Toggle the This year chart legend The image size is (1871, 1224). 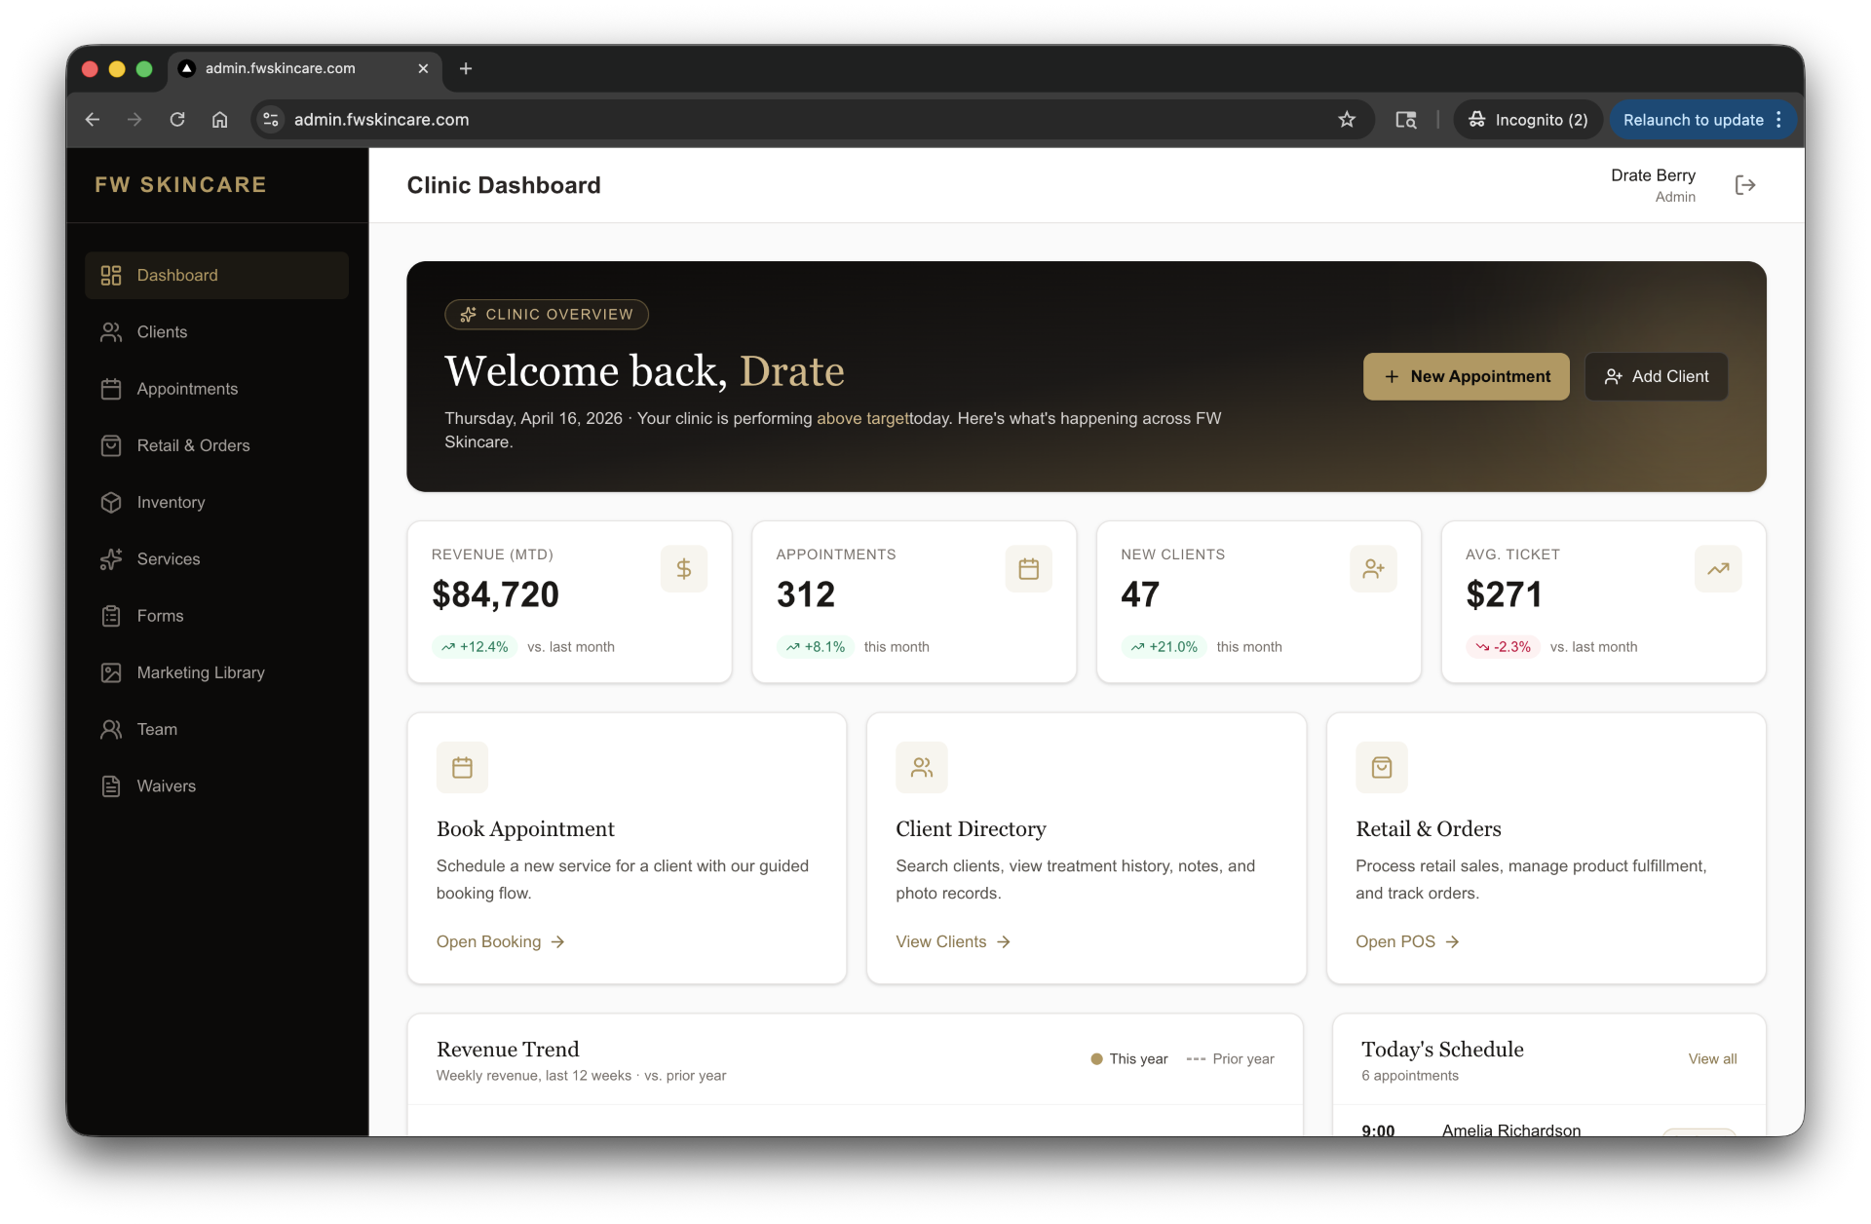1128,1059
